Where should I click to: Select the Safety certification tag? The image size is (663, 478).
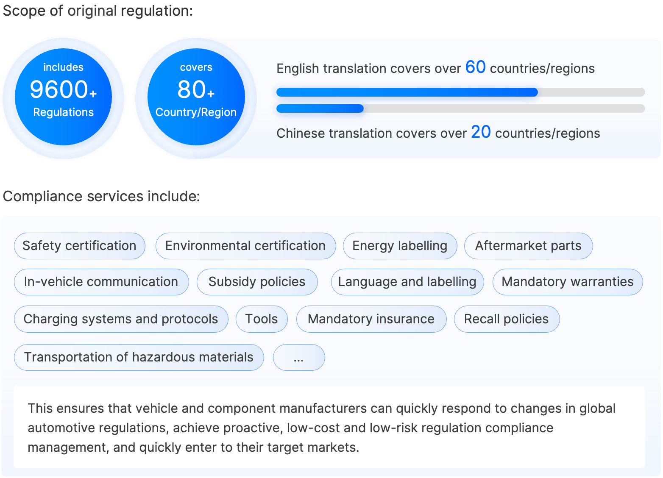click(79, 246)
